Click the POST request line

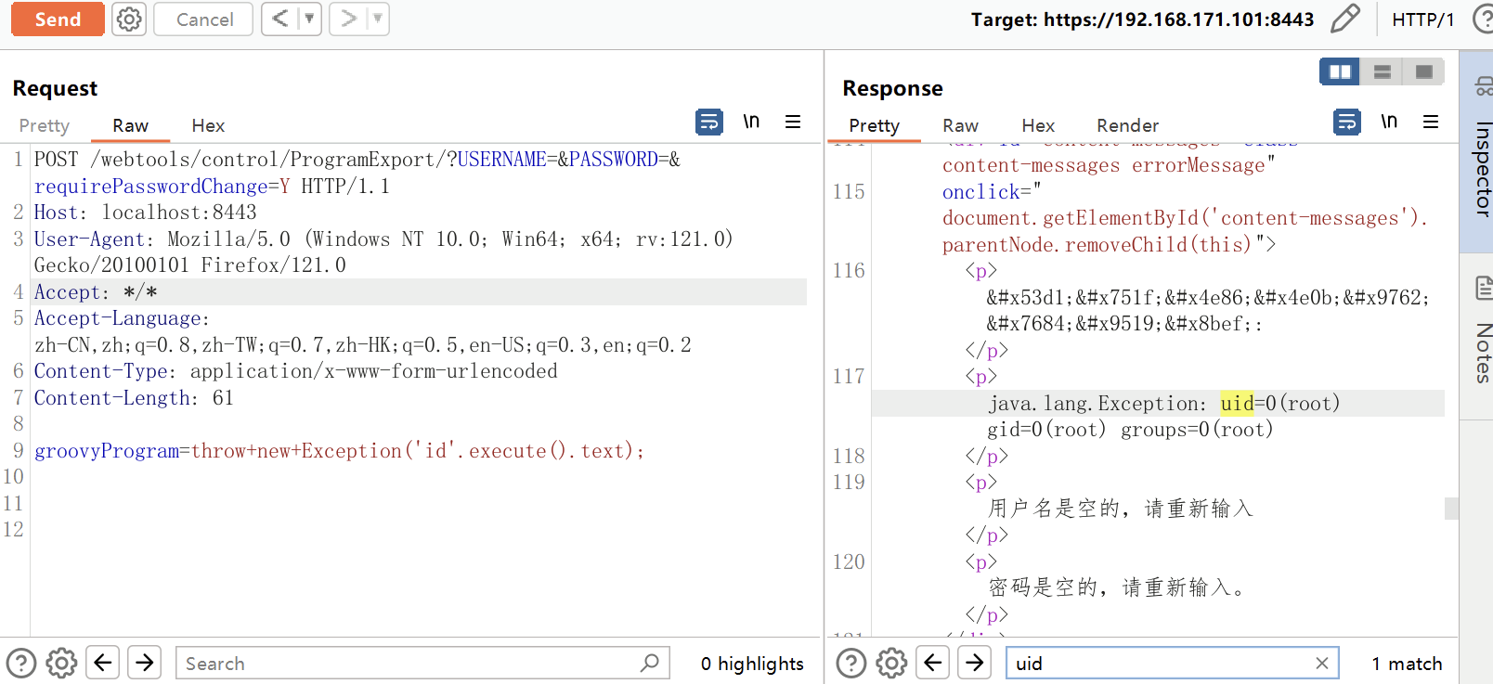357,173
